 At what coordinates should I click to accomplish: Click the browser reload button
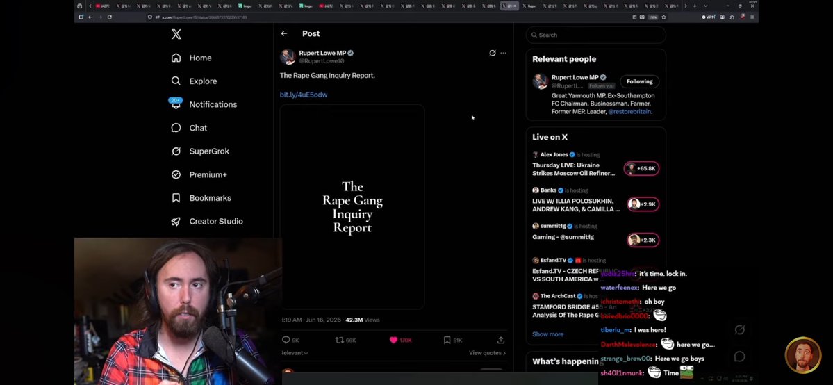[110, 17]
